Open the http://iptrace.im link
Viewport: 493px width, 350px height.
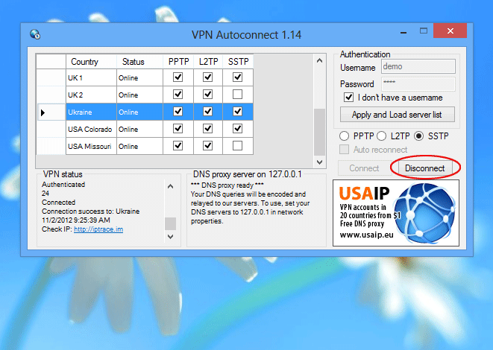coord(98,229)
